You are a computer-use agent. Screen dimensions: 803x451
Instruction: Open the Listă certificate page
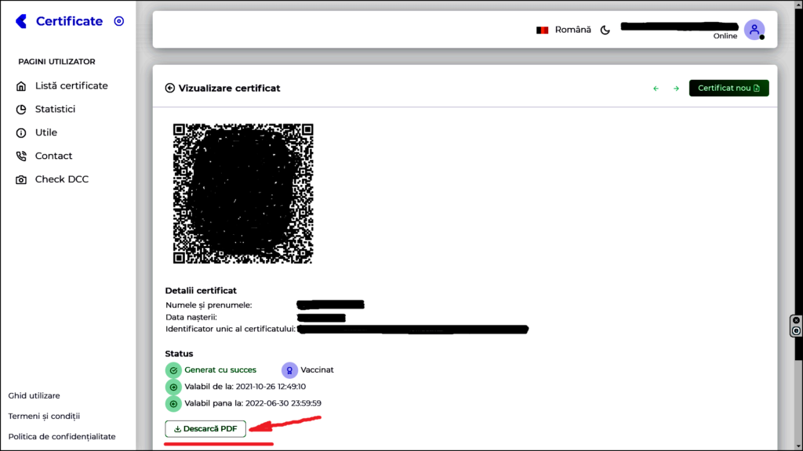tap(71, 85)
